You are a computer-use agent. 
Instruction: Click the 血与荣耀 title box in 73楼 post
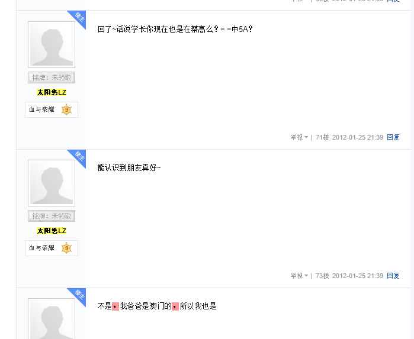[x=52, y=248]
